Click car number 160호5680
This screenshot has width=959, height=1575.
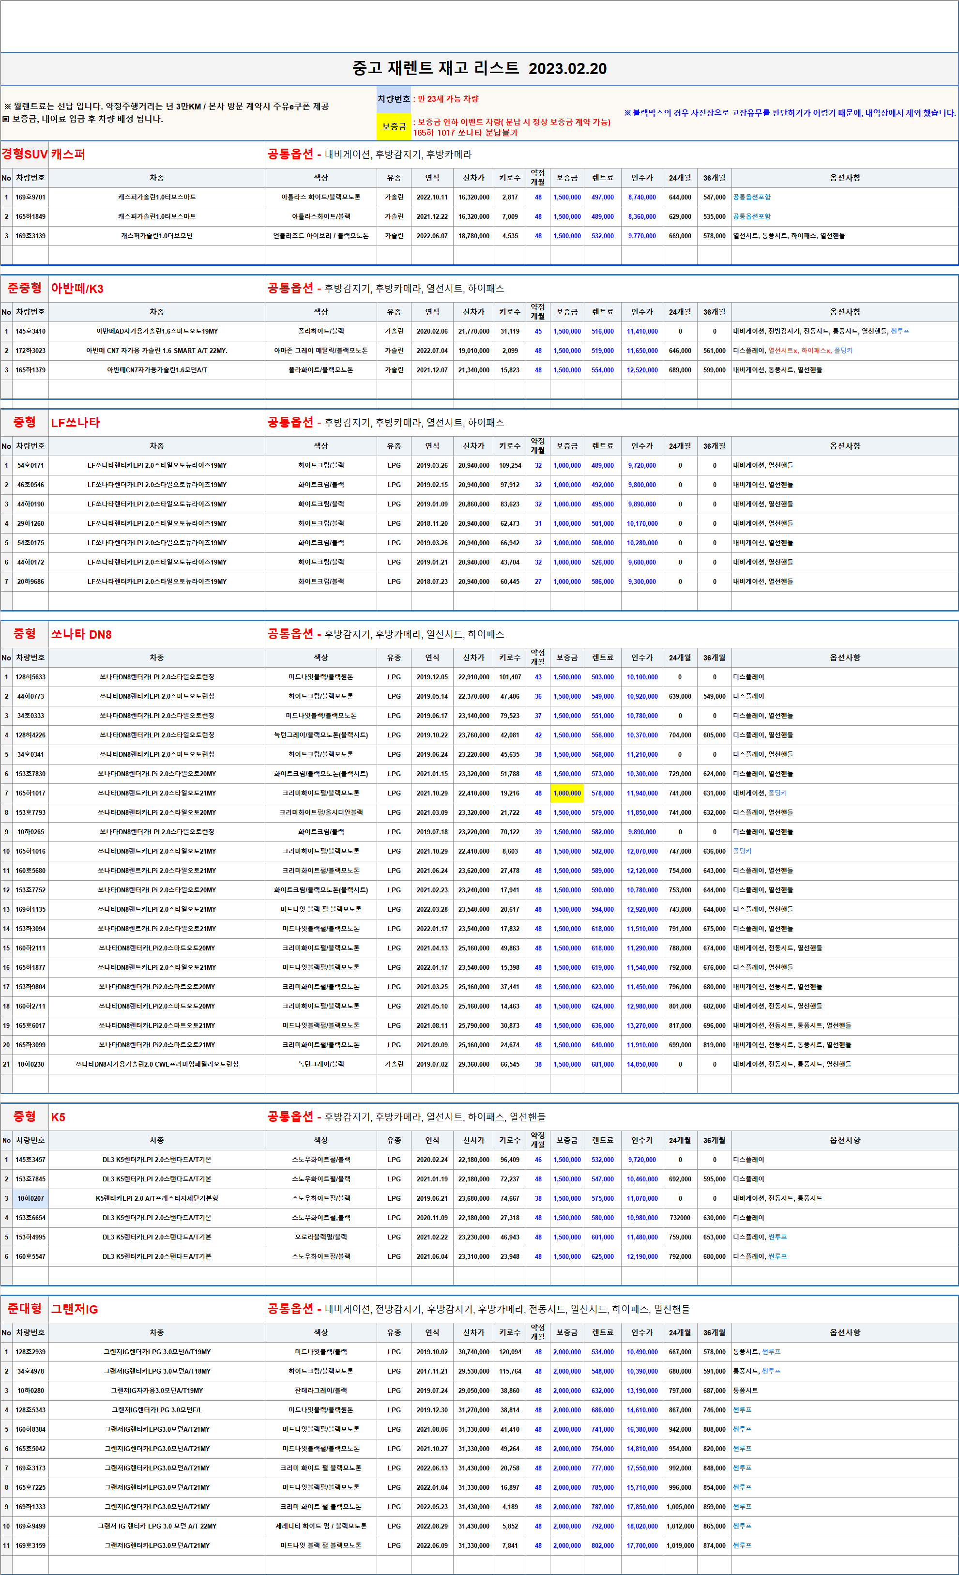click(30, 871)
